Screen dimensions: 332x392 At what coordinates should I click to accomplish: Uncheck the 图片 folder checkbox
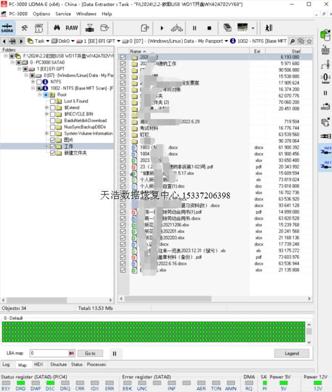pyautogui.click(x=52, y=140)
